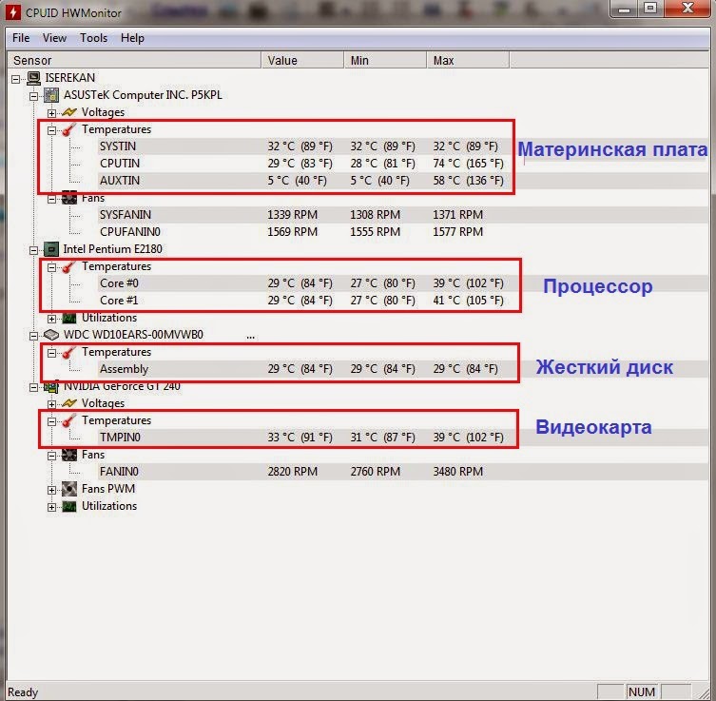
Task: Expand the Pentium Utilizations node
Action: pyautogui.click(x=51, y=319)
